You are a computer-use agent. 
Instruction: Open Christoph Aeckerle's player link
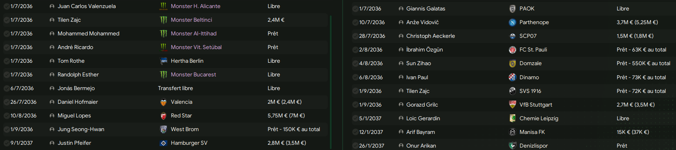(431, 36)
